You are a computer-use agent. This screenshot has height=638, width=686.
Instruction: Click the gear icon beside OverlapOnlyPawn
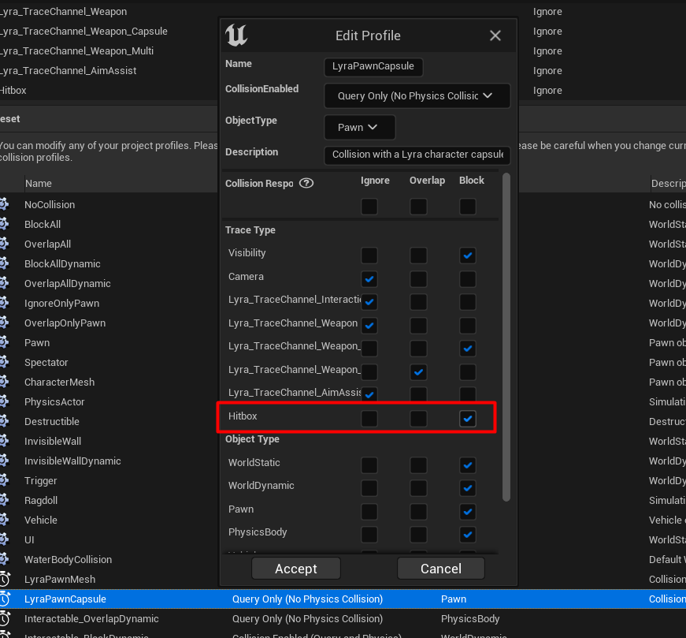pos(4,323)
